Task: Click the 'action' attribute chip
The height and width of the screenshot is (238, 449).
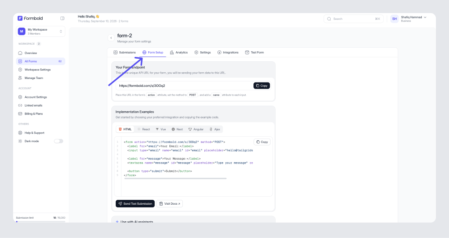Action: [x=151, y=95]
